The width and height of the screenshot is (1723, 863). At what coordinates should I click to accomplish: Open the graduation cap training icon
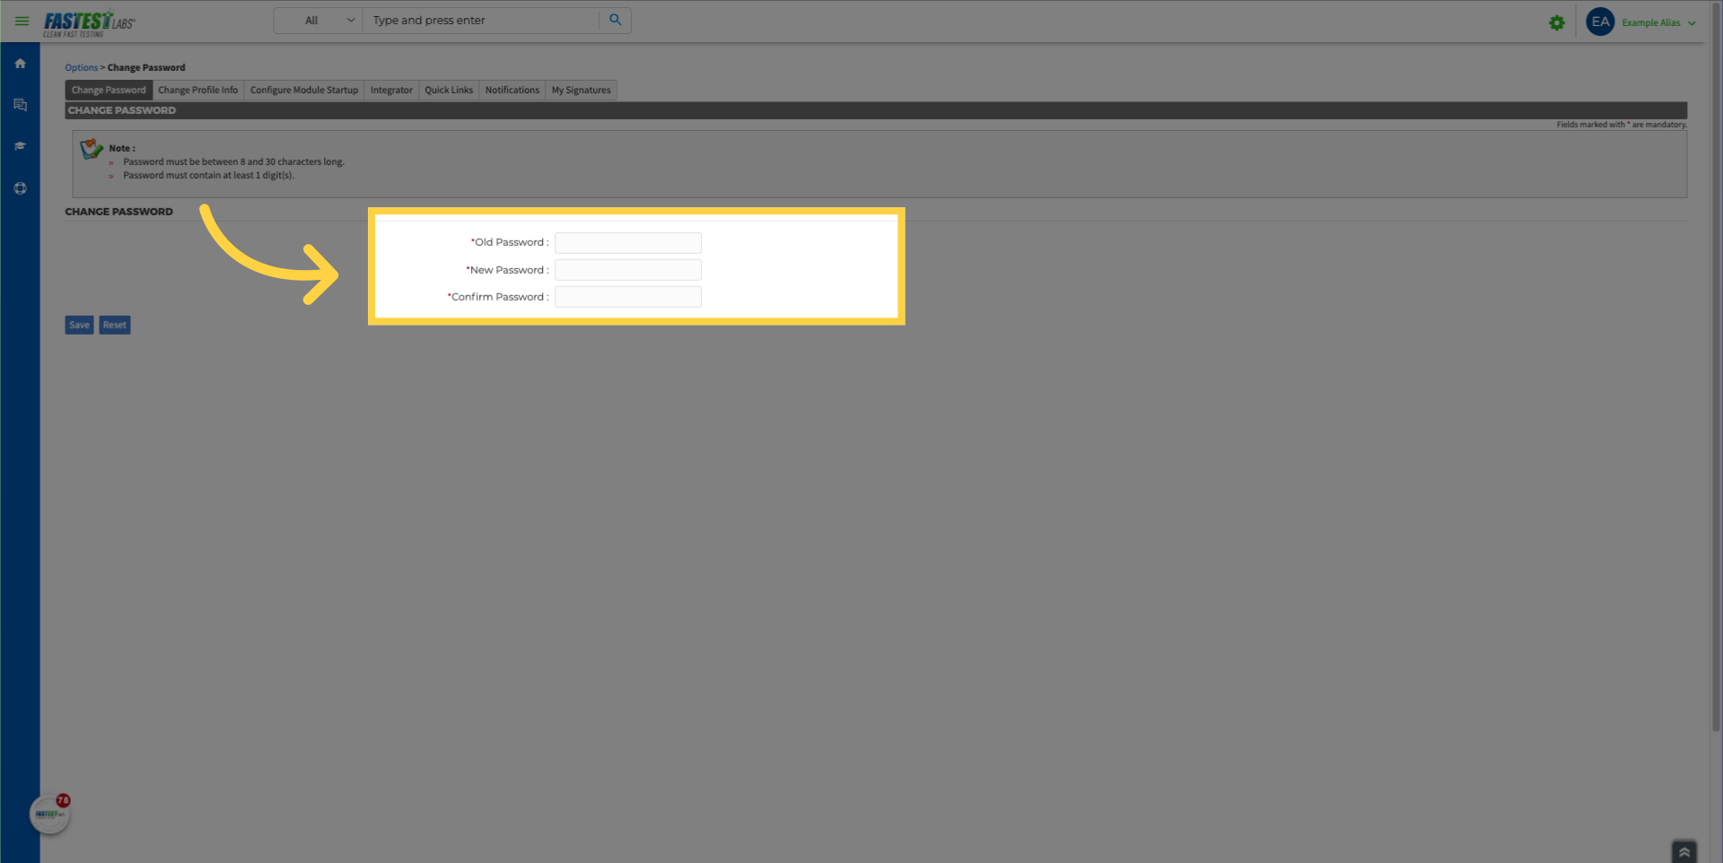(20, 146)
